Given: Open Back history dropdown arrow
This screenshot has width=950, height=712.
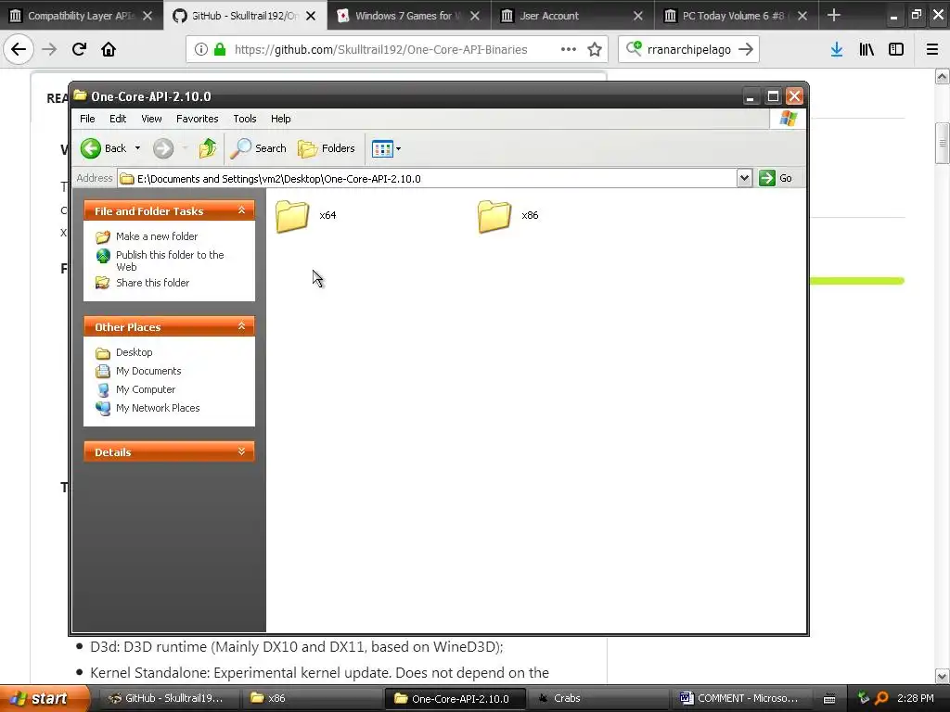Looking at the screenshot, I should pos(137,148).
